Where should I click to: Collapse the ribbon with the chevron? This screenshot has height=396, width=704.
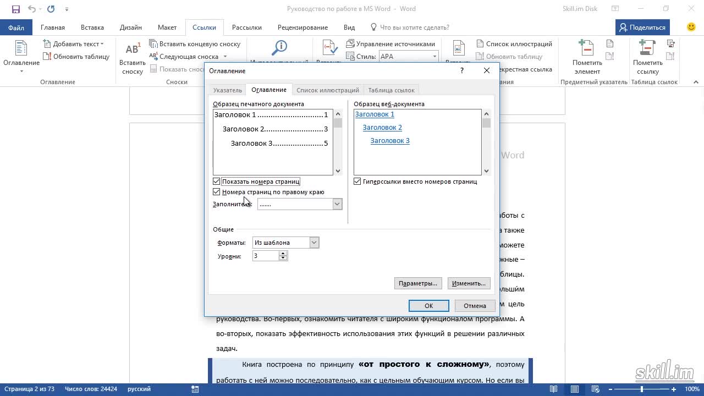click(696, 82)
